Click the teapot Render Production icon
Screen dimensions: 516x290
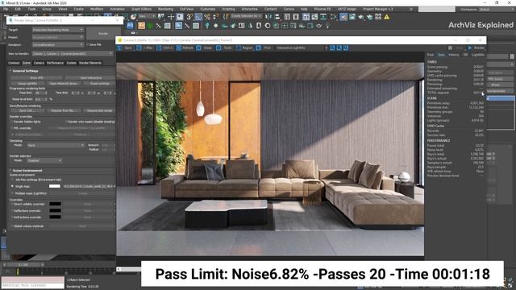coord(361,17)
